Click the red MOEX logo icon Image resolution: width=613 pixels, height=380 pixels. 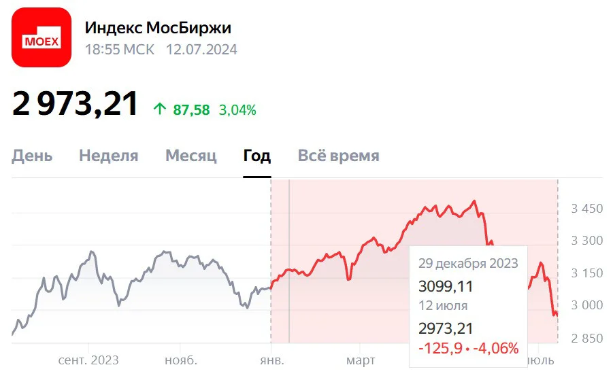(42, 37)
